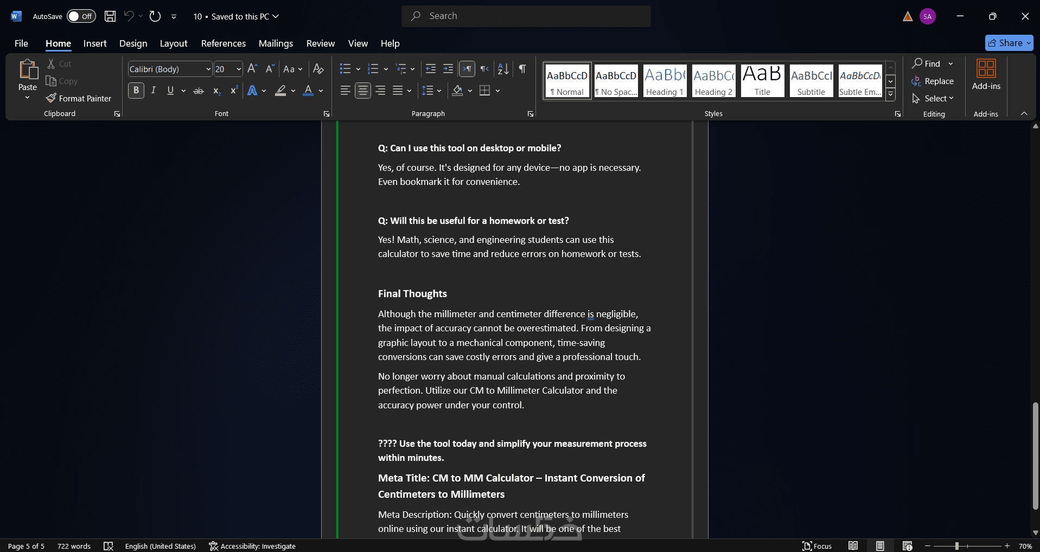Click the Search box in title bar
The width and height of the screenshot is (1040, 552).
click(526, 16)
